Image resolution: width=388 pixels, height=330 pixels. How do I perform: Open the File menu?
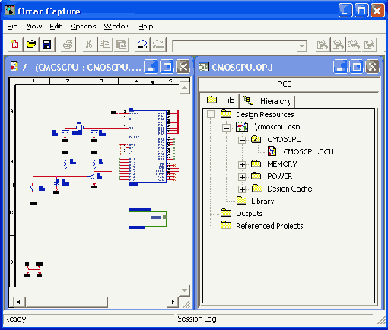pyautogui.click(x=12, y=27)
